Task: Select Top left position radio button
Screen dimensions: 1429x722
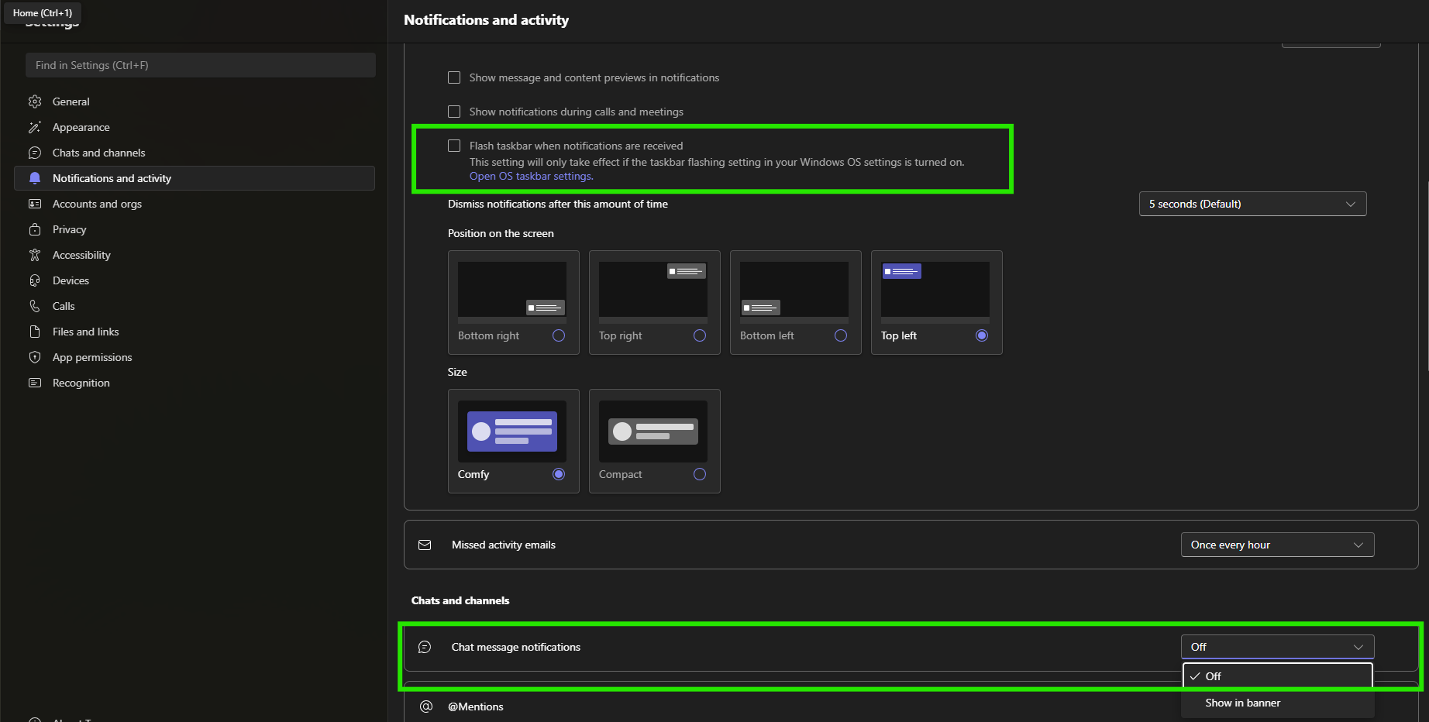Action: [x=982, y=335]
